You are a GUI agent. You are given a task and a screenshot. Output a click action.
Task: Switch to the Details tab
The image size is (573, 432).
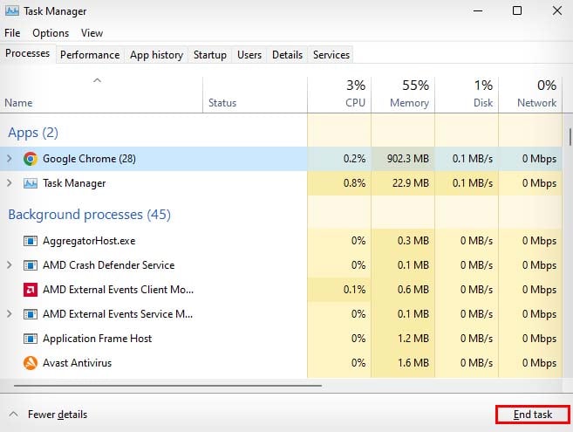[x=287, y=55]
